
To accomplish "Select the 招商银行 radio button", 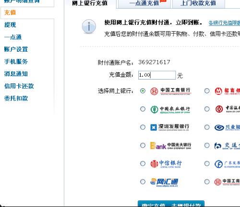I will [x=207, y=91].
